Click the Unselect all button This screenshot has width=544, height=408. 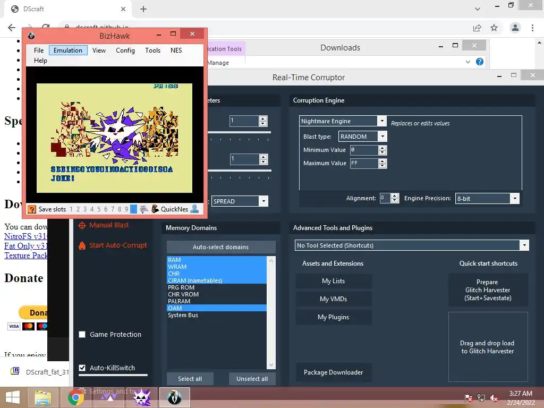click(x=252, y=379)
